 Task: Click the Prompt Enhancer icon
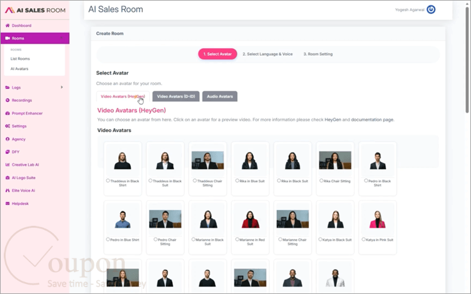[x=8, y=113]
